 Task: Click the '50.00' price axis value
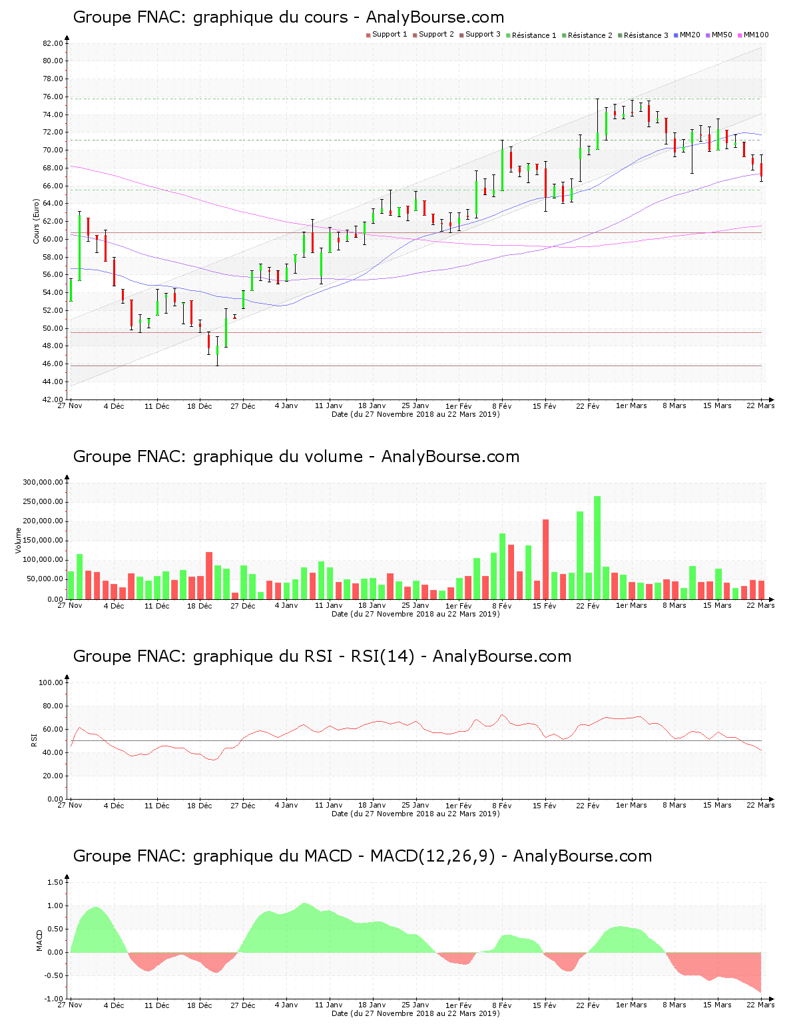coord(53,328)
